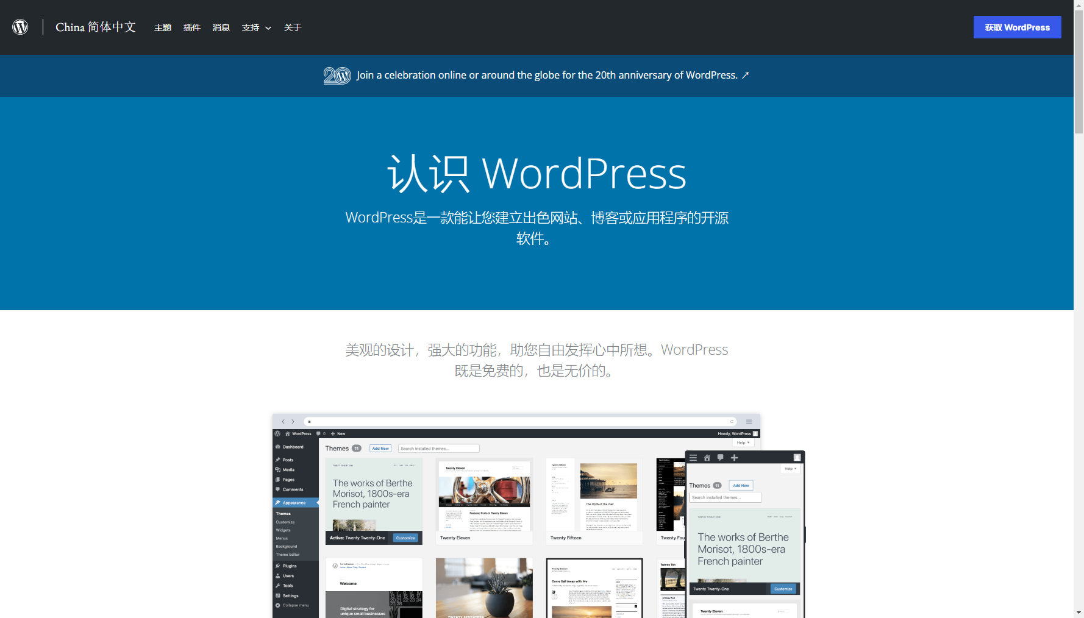The width and height of the screenshot is (1084, 618).
Task: Click the plus icon in mobile mockup toolbar
Action: coord(735,458)
